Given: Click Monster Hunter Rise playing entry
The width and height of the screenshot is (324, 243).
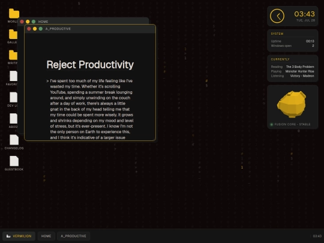Looking at the screenshot, I should 299,71.
